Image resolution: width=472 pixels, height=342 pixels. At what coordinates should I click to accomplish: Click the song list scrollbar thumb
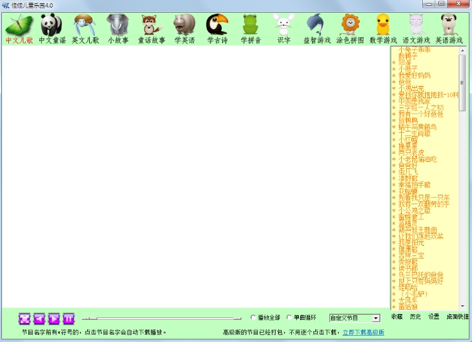(x=463, y=83)
